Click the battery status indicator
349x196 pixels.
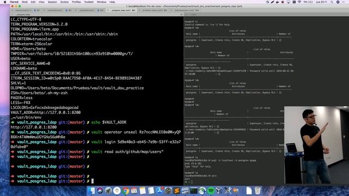(x=308, y=2)
